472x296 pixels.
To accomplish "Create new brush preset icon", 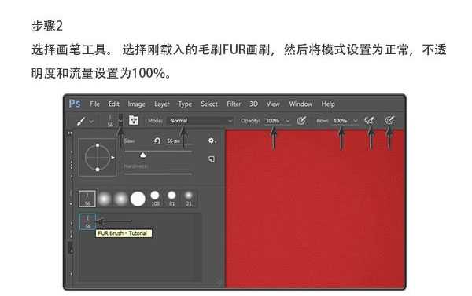I will tap(212, 159).
